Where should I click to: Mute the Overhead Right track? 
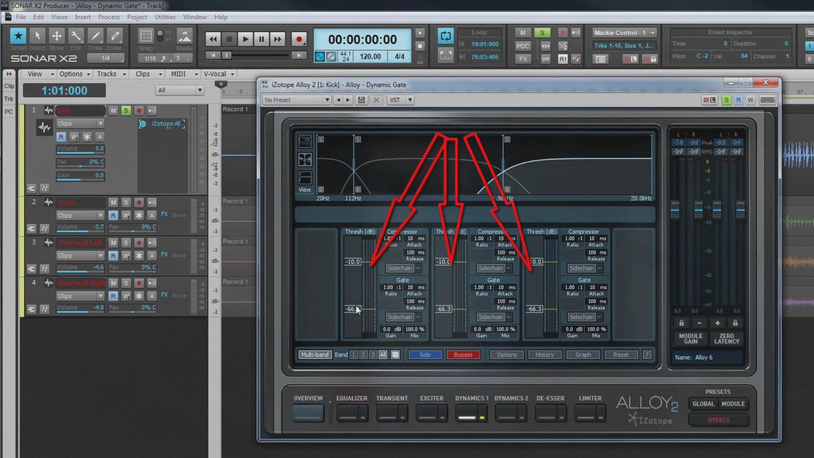coord(113,283)
